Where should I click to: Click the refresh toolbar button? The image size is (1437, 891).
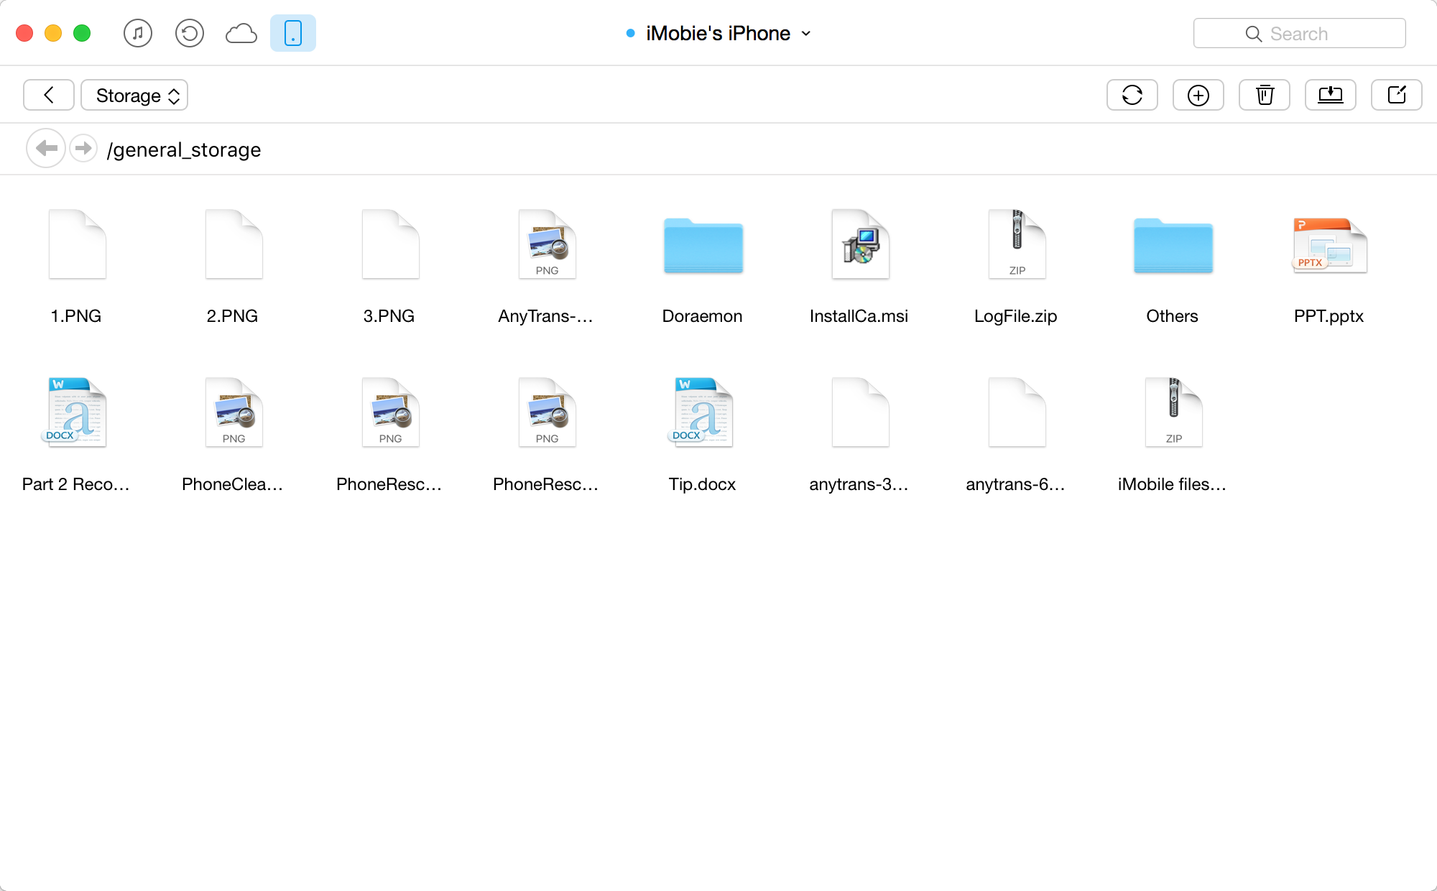[x=1132, y=95]
